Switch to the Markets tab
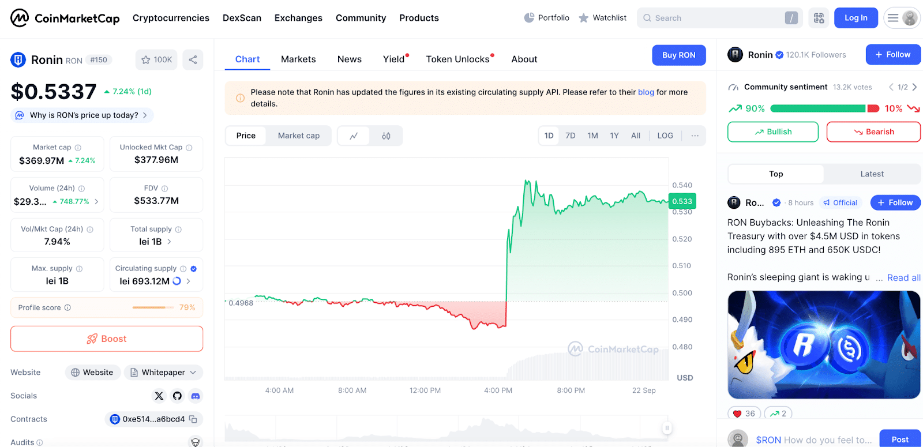Image resolution: width=923 pixels, height=447 pixels. (298, 59)
